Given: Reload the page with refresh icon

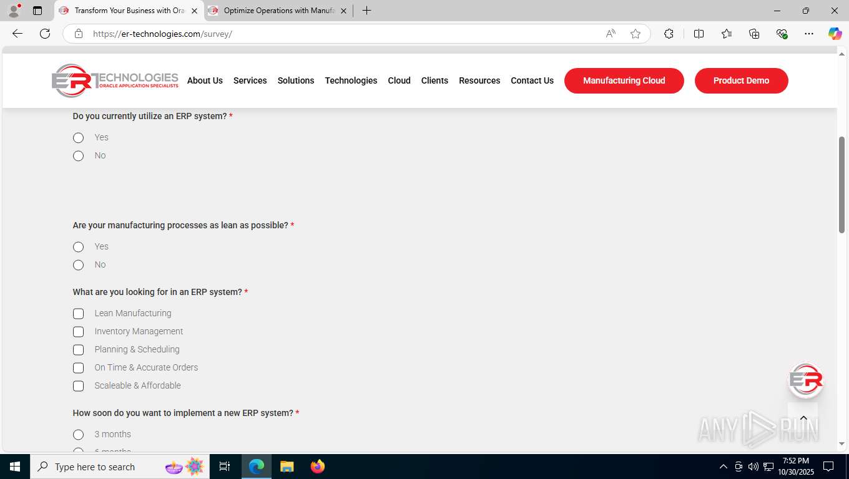Looking at the screenshot, I should (45, 34).
